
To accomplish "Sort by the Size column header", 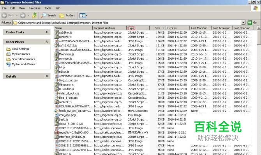I will [x=158, y=28].
